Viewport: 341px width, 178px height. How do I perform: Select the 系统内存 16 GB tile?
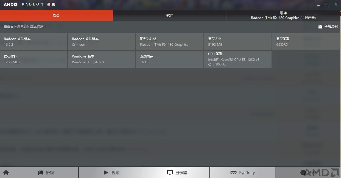tap(170, 59)
